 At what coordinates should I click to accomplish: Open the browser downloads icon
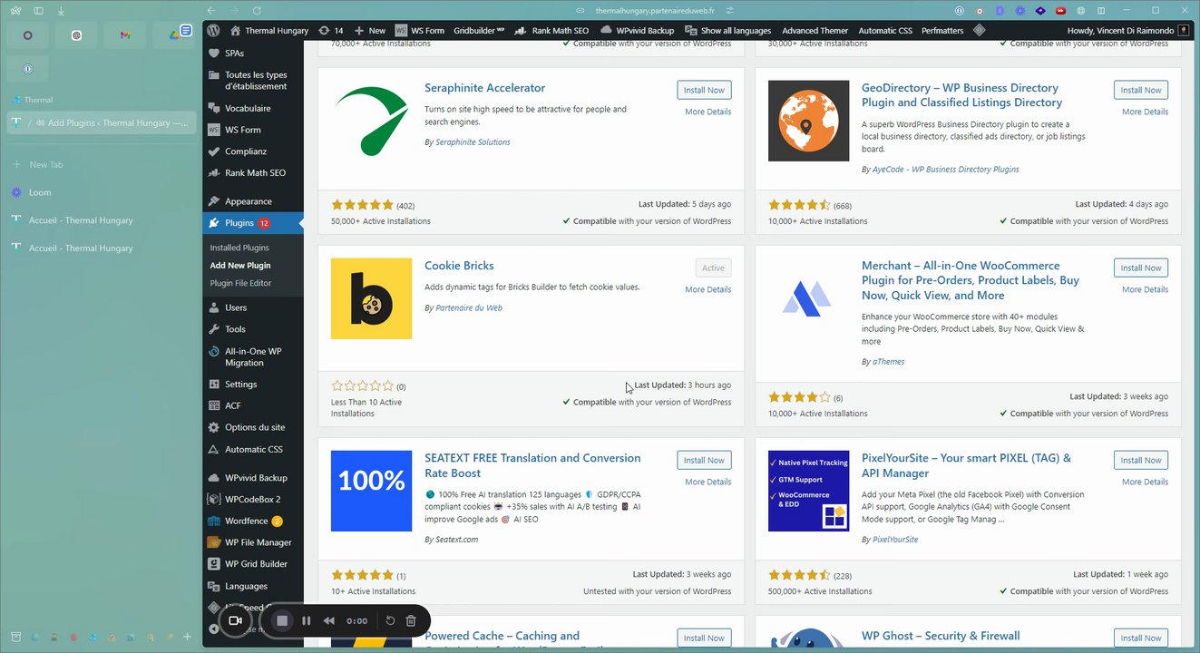click(x=61, y=10)
